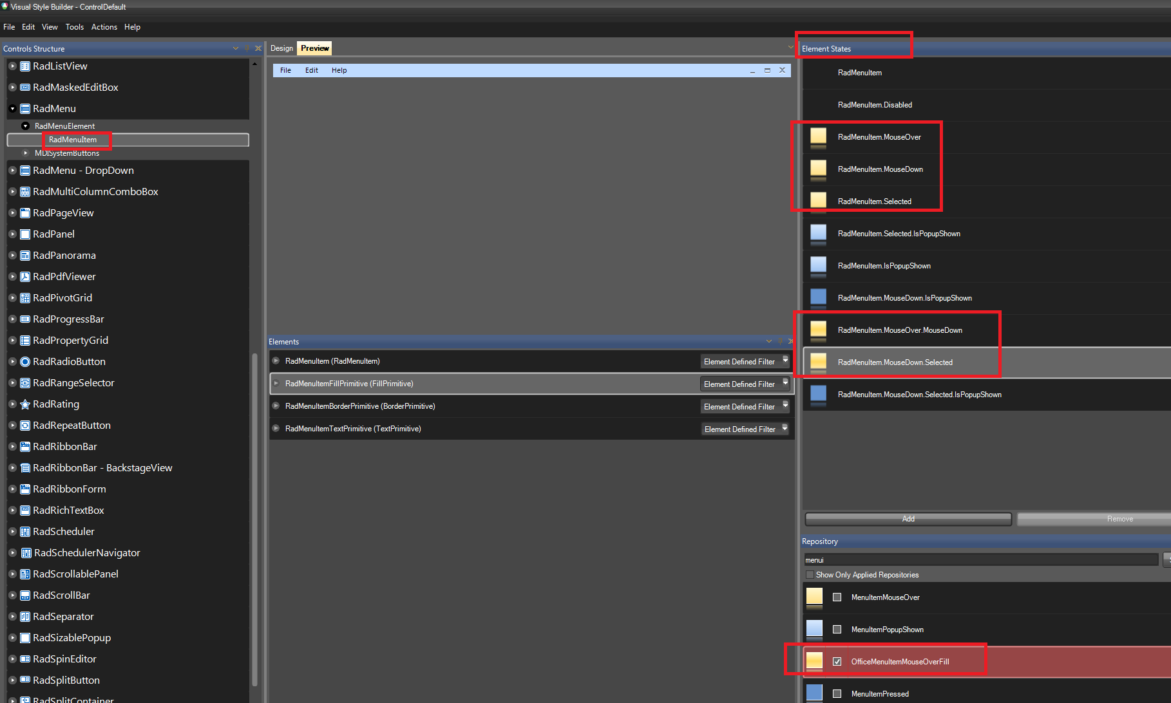
Task: Select RadMenuItem in the controls tree
Action: (x=128, y=140)
